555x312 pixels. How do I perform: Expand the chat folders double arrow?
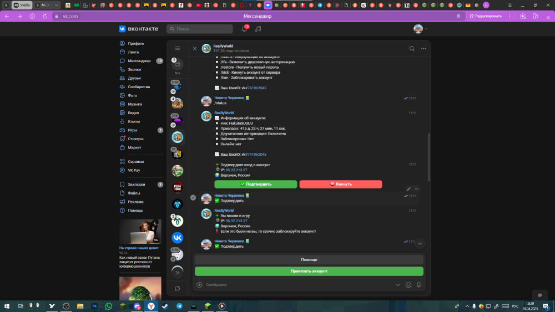[x=178, y=273]
